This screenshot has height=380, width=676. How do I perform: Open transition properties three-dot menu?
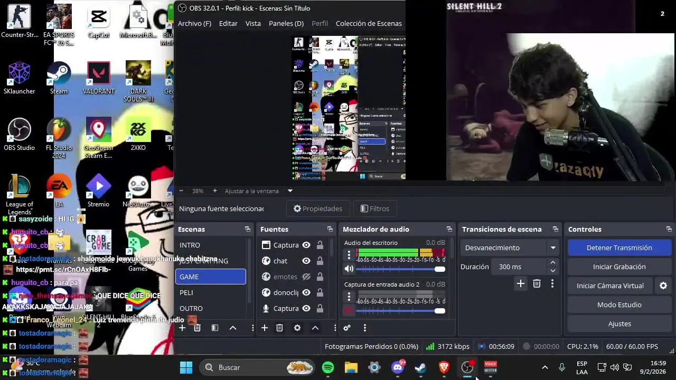(x=552, y=284)
